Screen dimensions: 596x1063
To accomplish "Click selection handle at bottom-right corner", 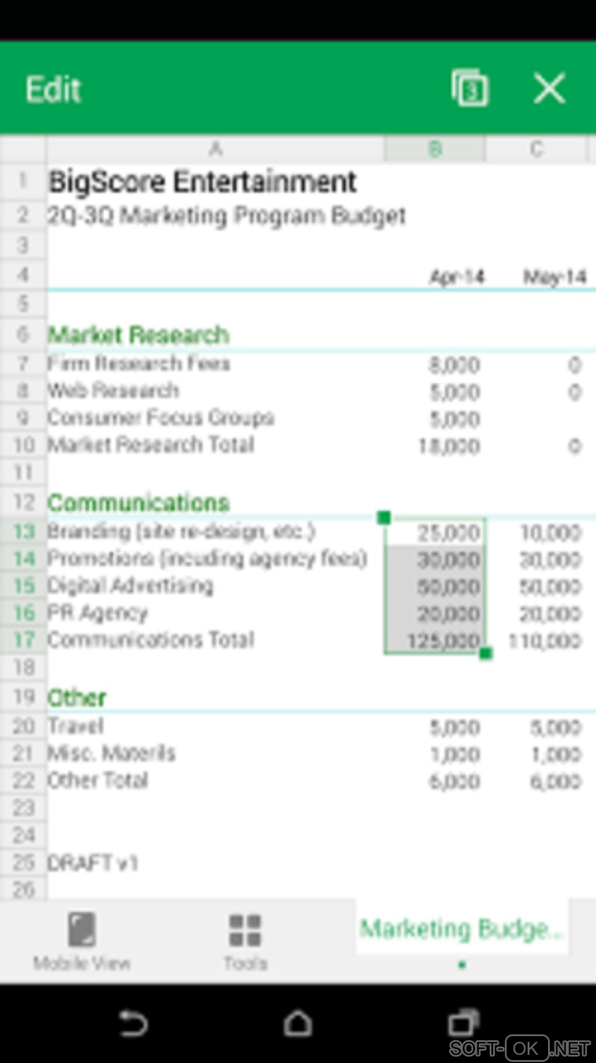I will click(x=486, y=653).
